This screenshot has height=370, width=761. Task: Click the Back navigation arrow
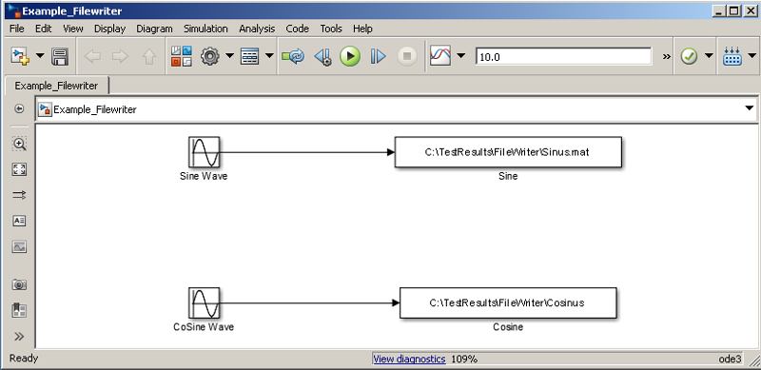(92, 57)
